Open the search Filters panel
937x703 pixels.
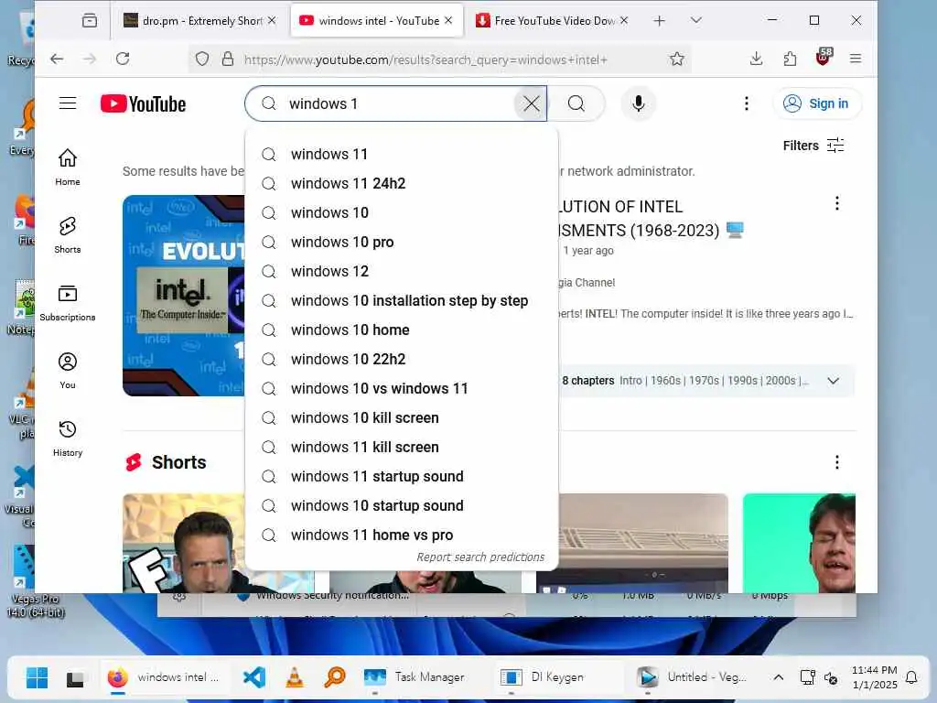click(813, 146)
